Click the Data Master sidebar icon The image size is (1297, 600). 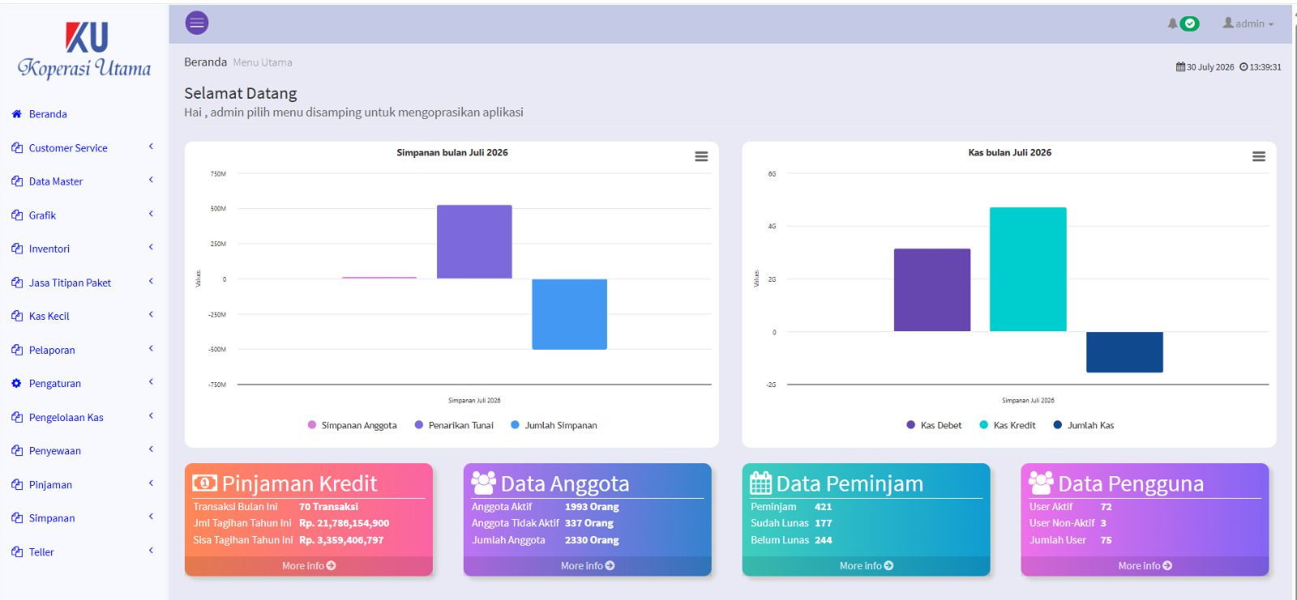click(x=17, y=181)
